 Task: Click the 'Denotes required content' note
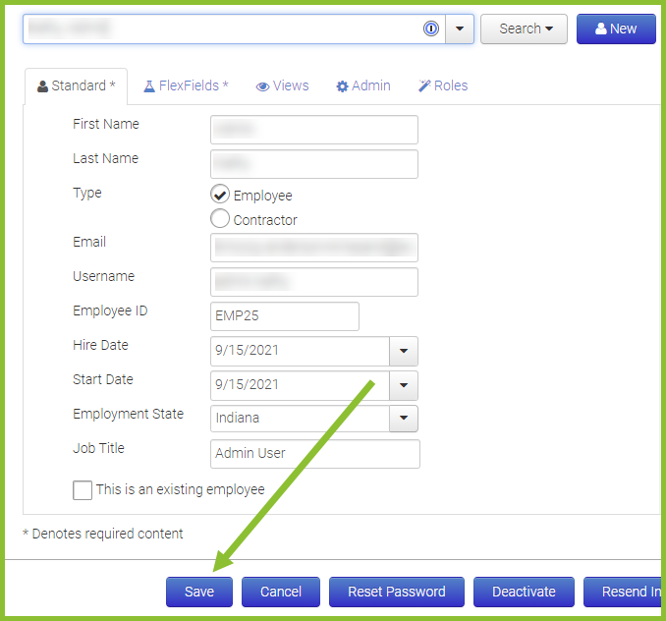[x=103, y=534]
